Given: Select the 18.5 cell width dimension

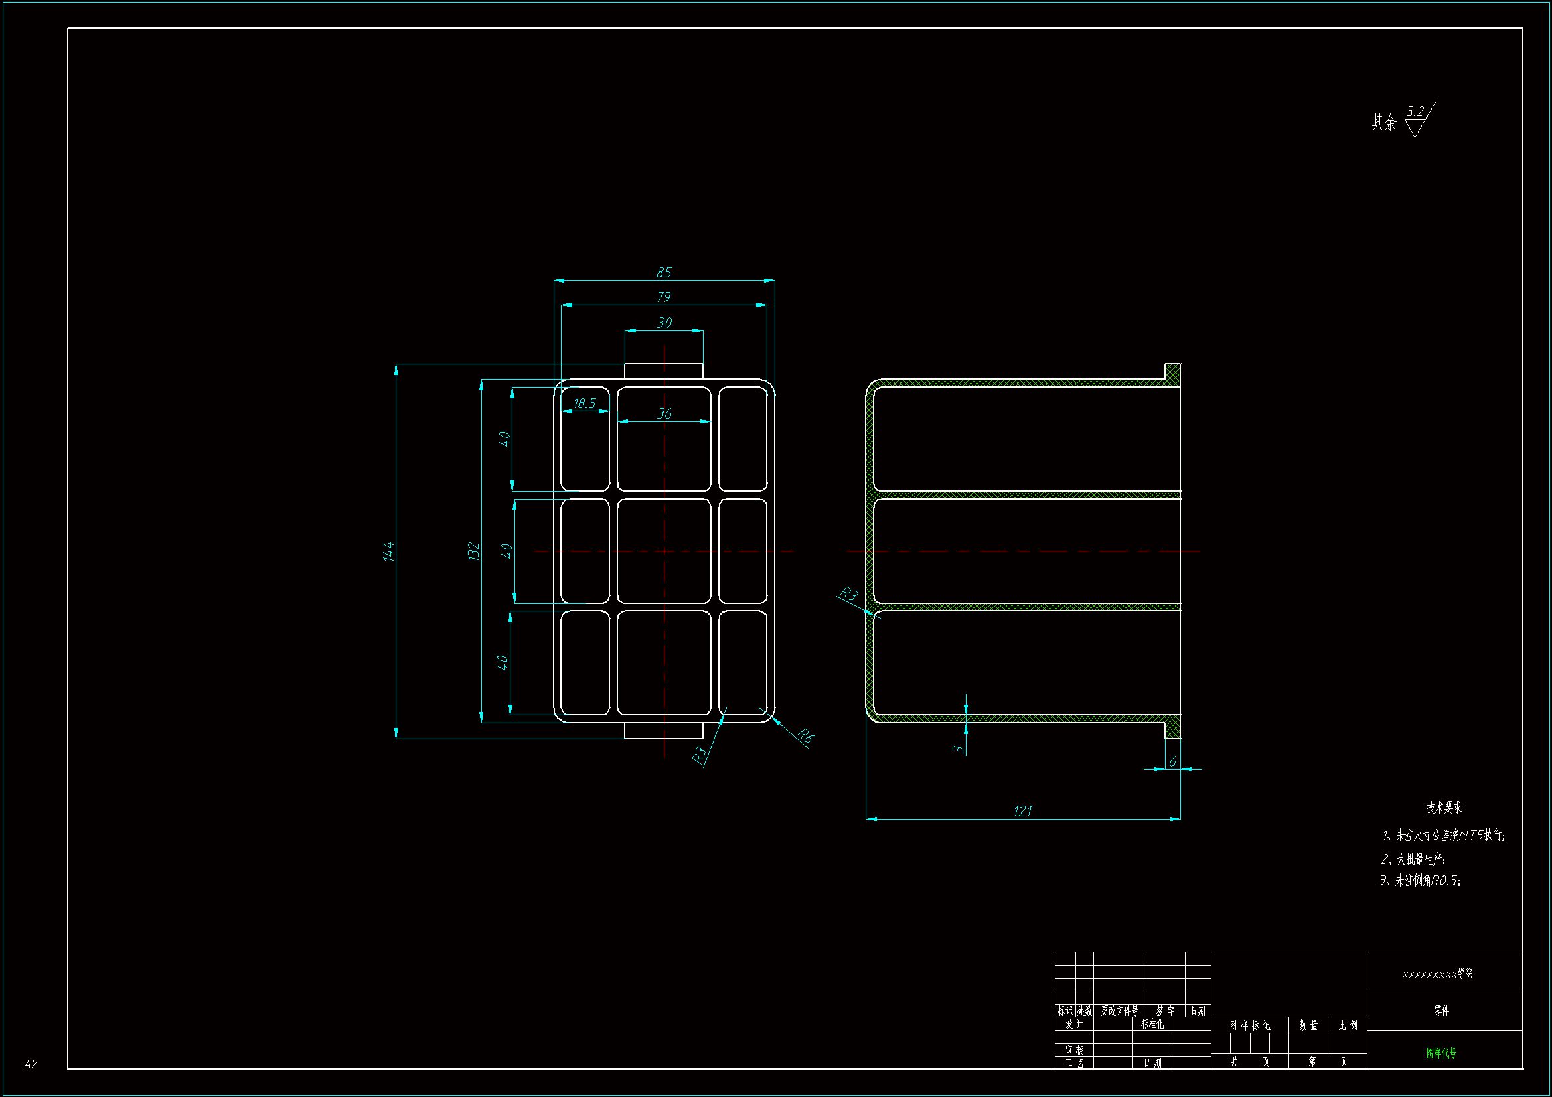Looking at the screenshot, I should pos(584,403).
